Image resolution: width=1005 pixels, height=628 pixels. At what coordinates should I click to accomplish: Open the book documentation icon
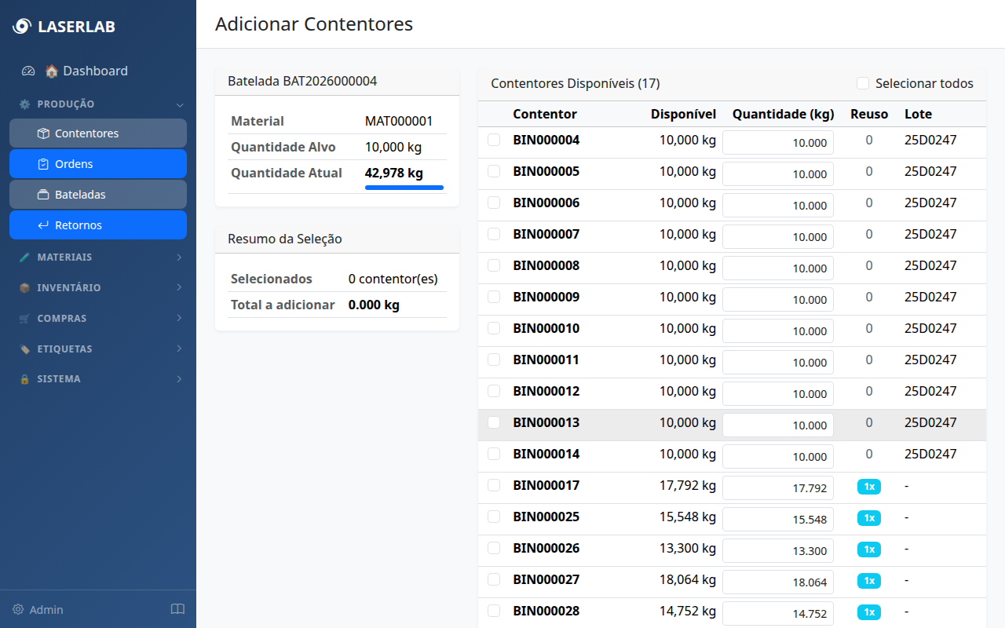tap(177, 609)
